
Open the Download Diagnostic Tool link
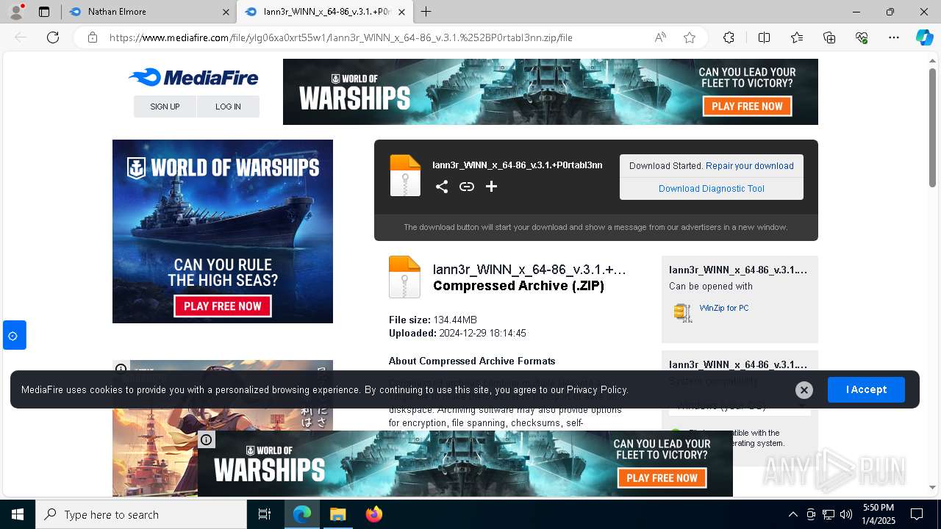(712, 189)
